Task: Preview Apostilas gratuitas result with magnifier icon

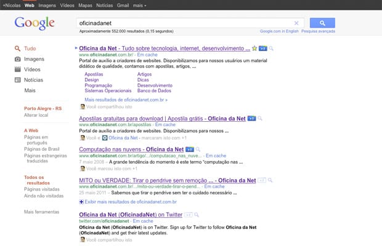Action: click(260, 118)
